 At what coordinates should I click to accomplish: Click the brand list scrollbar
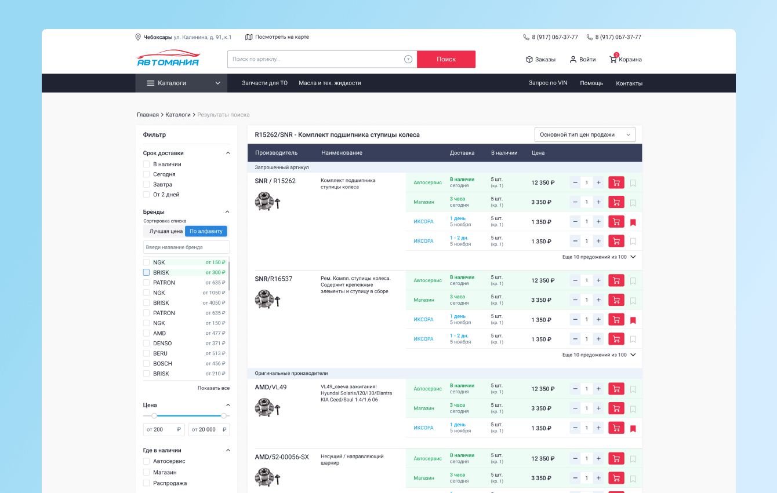(x=229, y=276)
